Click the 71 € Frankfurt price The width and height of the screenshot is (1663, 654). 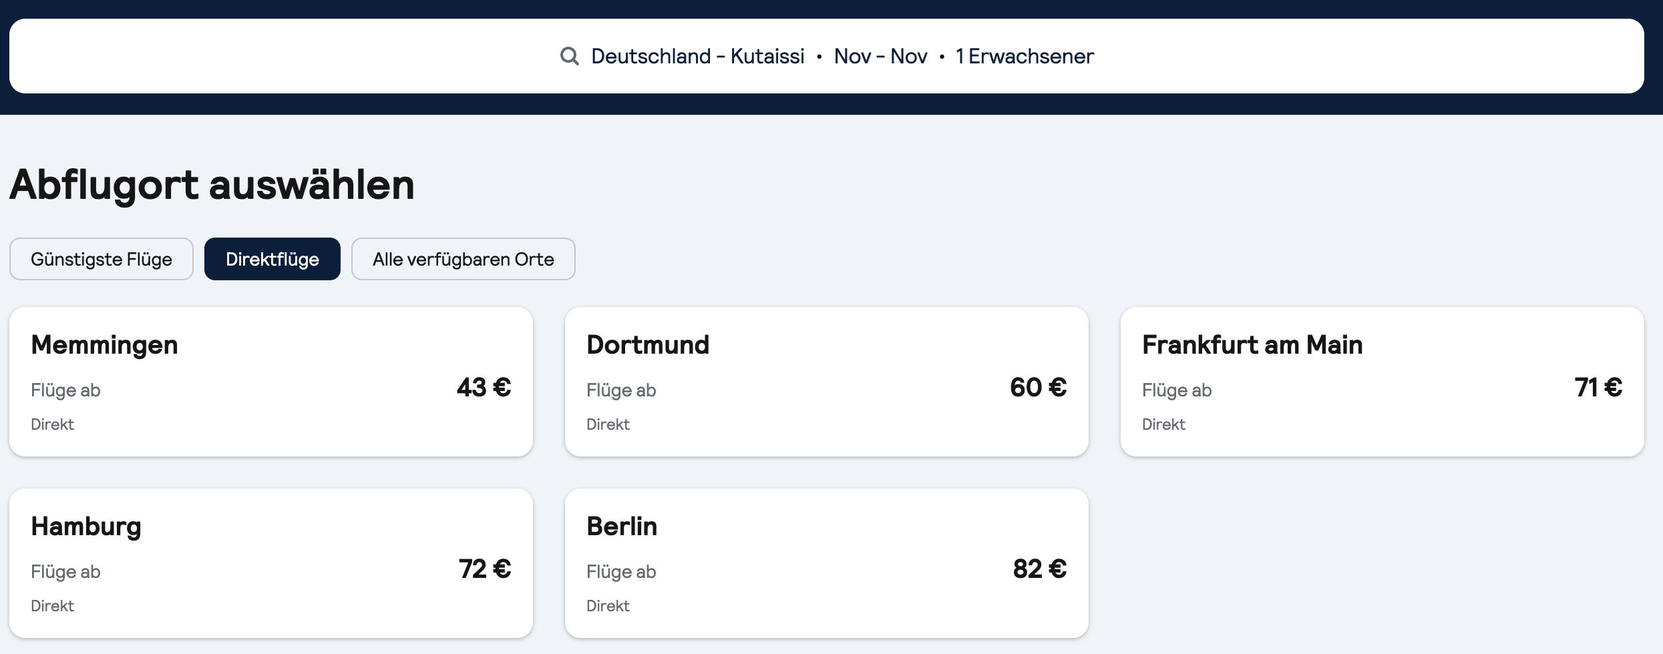1598,388
